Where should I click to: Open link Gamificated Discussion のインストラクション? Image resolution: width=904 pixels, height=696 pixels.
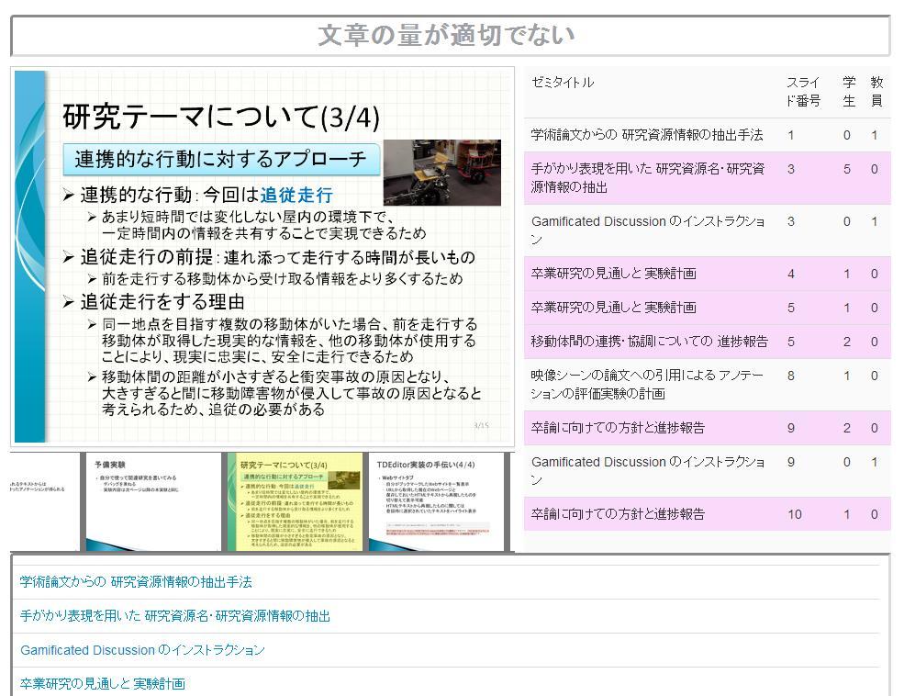[142, 650]
